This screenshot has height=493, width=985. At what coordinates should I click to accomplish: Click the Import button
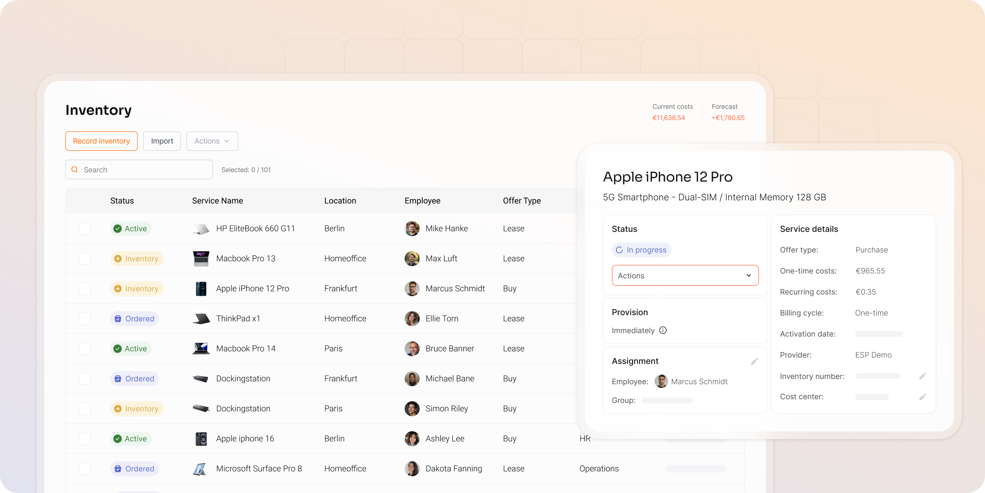tap(162, 141)
